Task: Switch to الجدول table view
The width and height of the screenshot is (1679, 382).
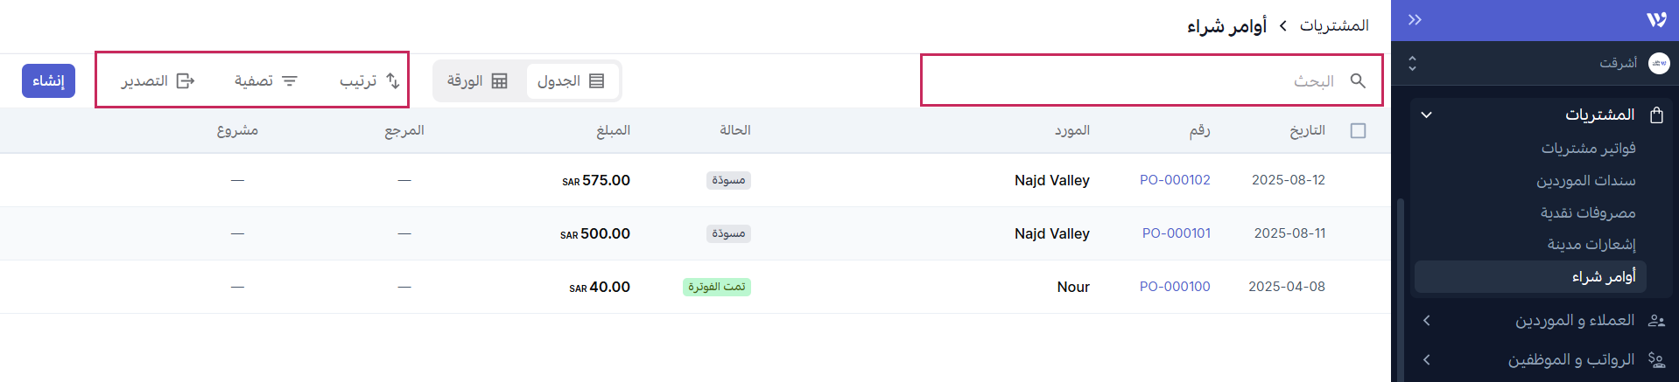Action: 571,80
